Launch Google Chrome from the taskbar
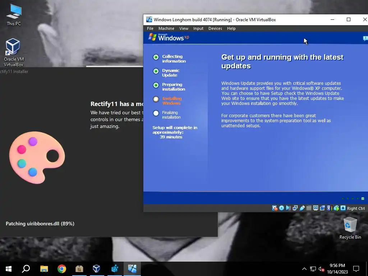The height and width of the screenshot is (276, 368). tap(62, 269)
